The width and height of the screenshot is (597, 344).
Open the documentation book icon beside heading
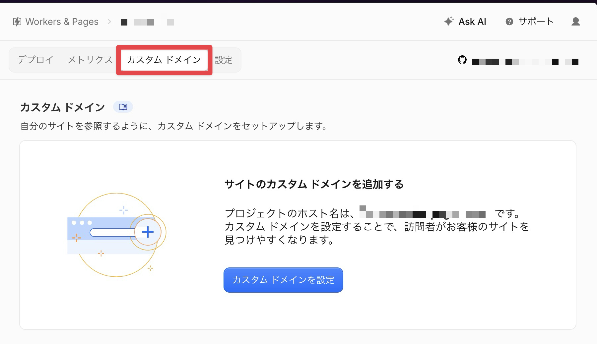pyautogui.click(x=123, y=107)
